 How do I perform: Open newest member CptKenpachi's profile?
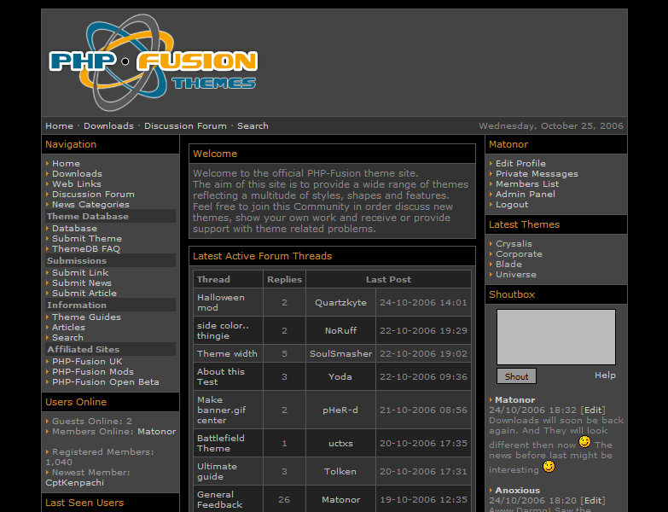click(x=74, y=483)
